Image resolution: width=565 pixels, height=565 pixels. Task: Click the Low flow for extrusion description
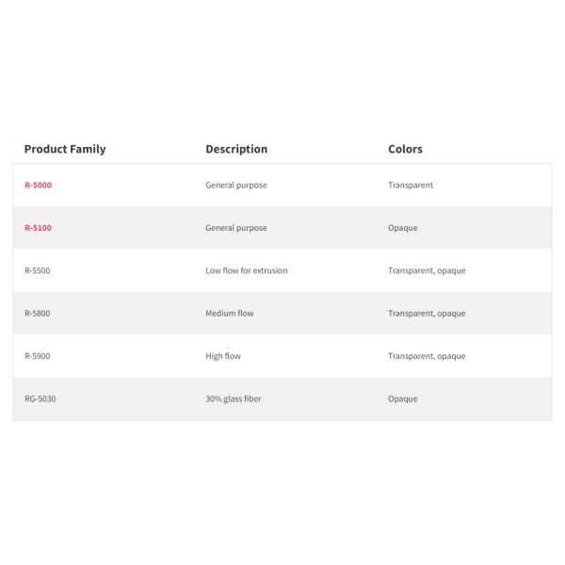point(247,271)
